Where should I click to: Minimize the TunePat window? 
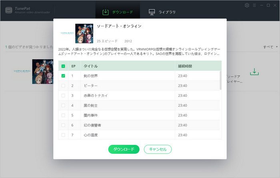(262, 5)
